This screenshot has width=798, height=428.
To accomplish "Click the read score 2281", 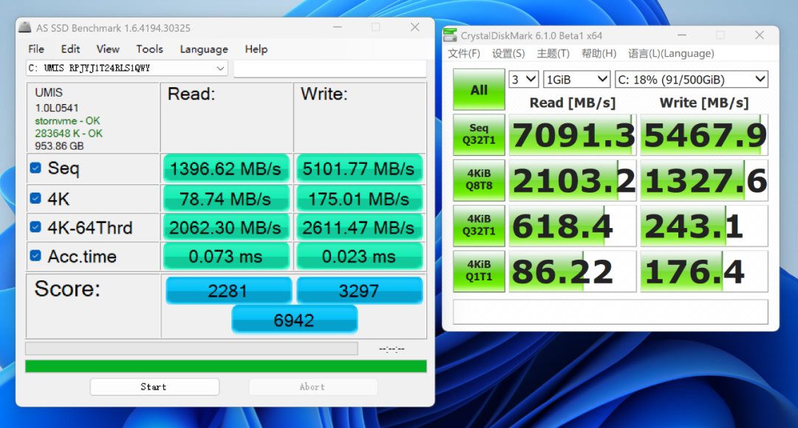I will 228,291.
